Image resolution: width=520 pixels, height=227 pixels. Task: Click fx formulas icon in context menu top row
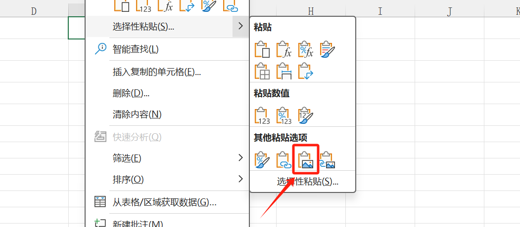pos(166,5)
